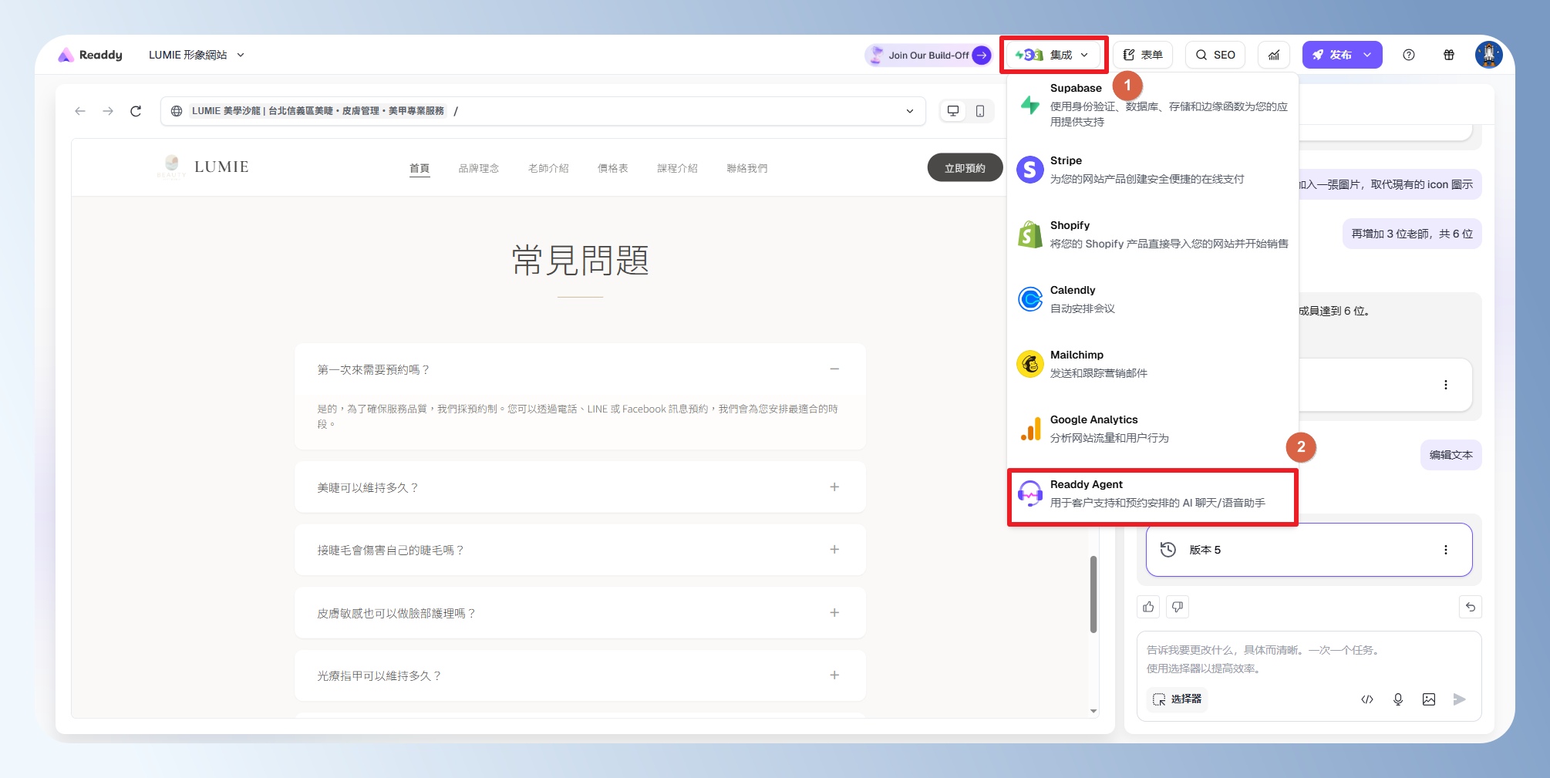This screenshot has height=778, width=1550.
Task: Open the gift rewards icon
Action: 1449,55
